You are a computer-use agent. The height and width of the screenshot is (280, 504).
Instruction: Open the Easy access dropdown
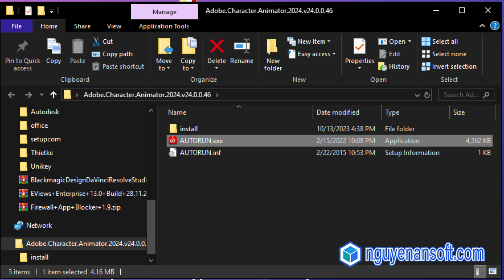point(312,54)
